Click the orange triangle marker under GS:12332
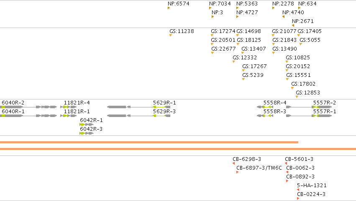The height and width of the screenshot is (201, 356). coord(234,62)
